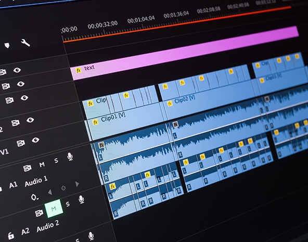This screenshot has height=242, width=308.
Task: Toggle the eye on the topmost video track
Action: 17,70
